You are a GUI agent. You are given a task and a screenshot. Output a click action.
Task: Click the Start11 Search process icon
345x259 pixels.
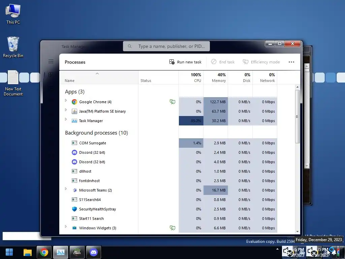(x=74, y=219)
